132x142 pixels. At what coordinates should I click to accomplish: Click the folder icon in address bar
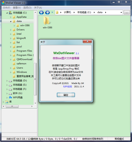tap(57, 12)
